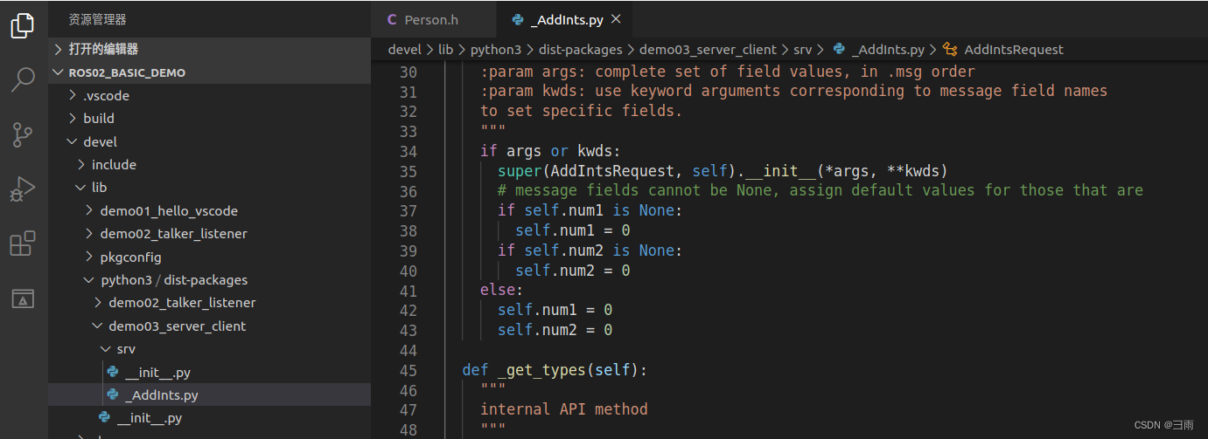The image size is (1208, 439).
Task: Click the Python icon on _AddInts.py tab
Action: (517, 19)
